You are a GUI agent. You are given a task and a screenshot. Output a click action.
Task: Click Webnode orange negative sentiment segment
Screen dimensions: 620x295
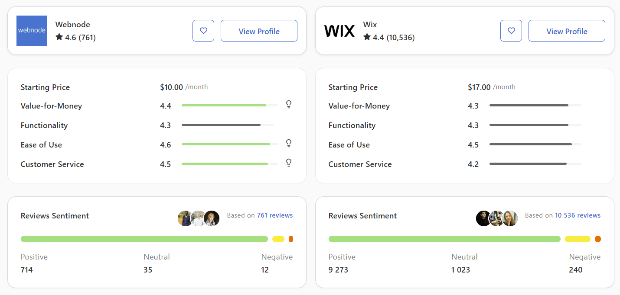click(291, 239)
